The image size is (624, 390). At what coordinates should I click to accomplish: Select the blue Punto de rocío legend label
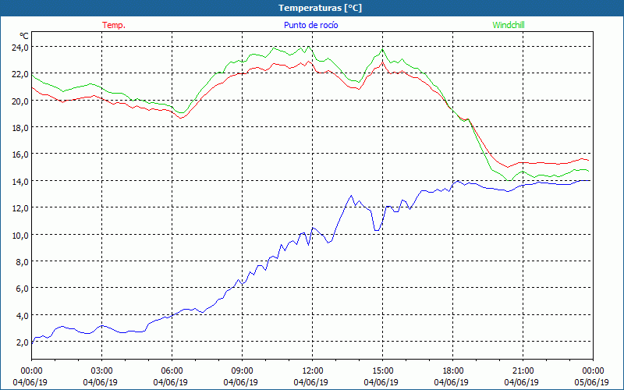click(310, 25)
